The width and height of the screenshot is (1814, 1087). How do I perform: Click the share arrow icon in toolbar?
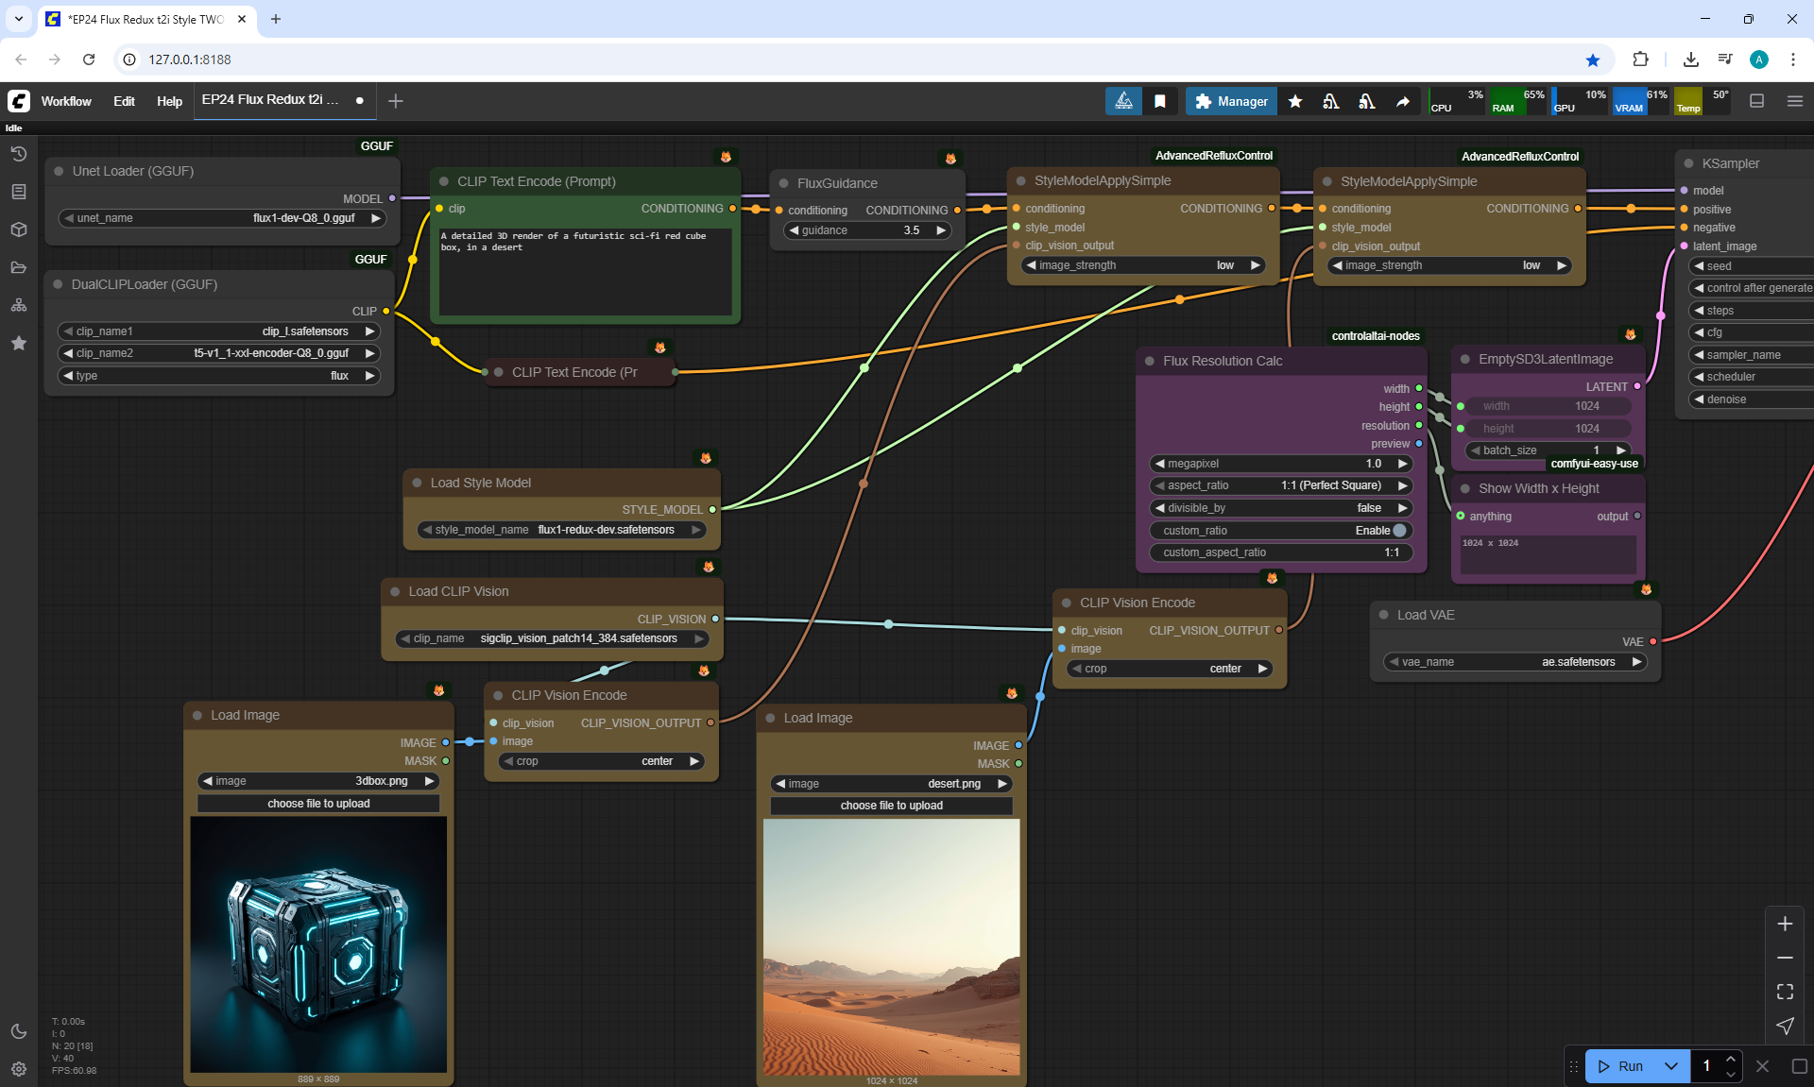[1403, 101]
